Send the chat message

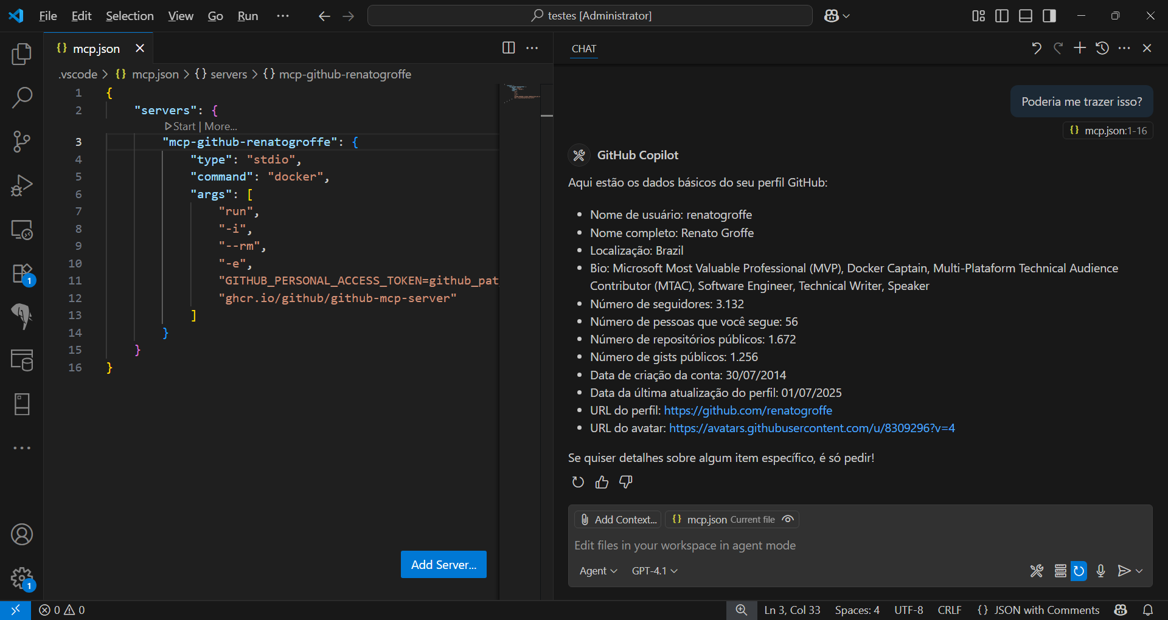click(x=1124, y=571)
